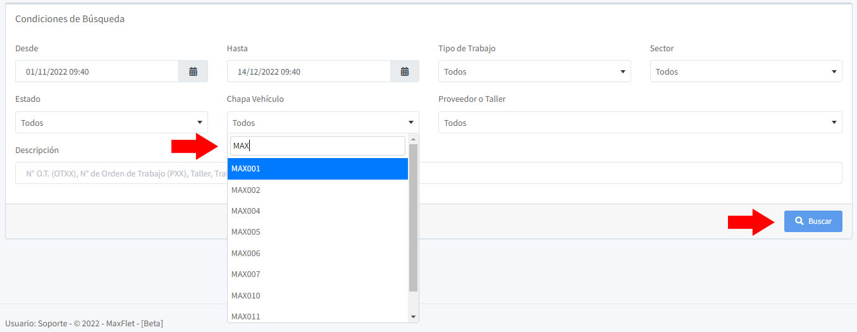
Task: Select the MAX007 entry
Action: point(318,274)
